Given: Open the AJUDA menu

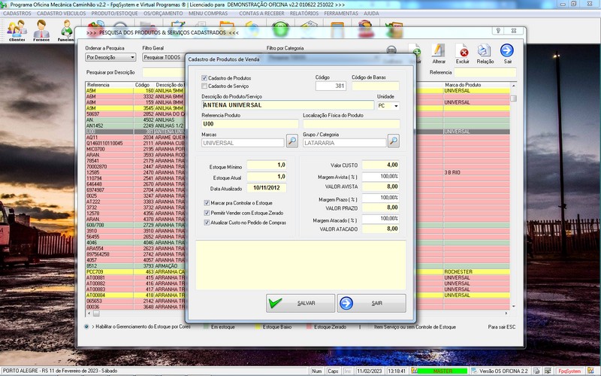Looking at the screenshot, I should [371, 13].
